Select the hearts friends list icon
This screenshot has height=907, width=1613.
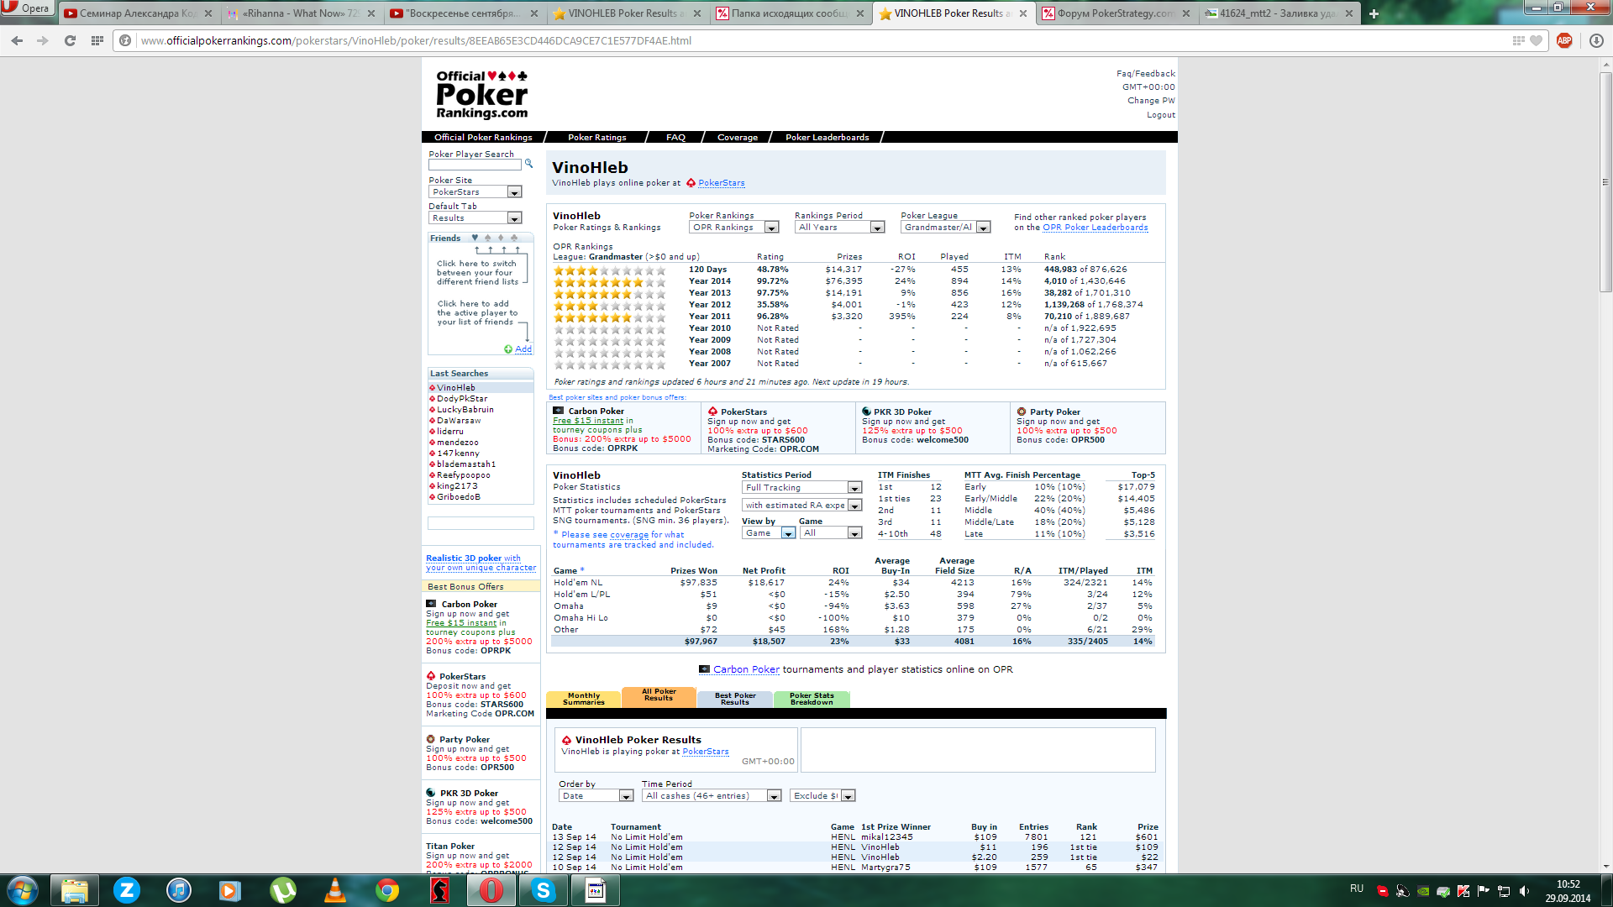click(475, 238)
